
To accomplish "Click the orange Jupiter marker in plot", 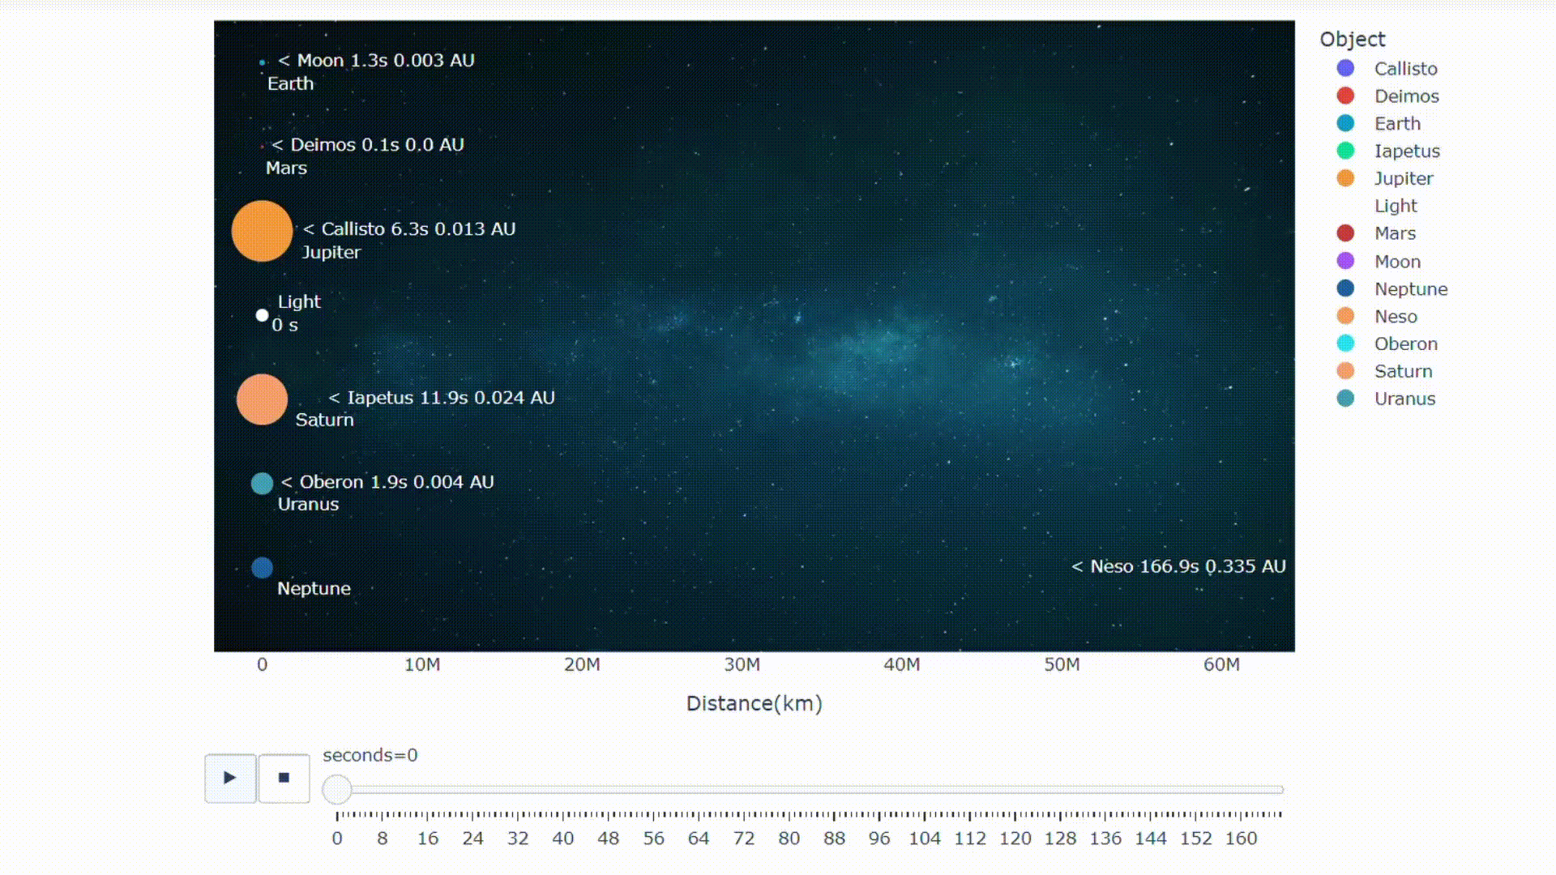I will point(262,231).
